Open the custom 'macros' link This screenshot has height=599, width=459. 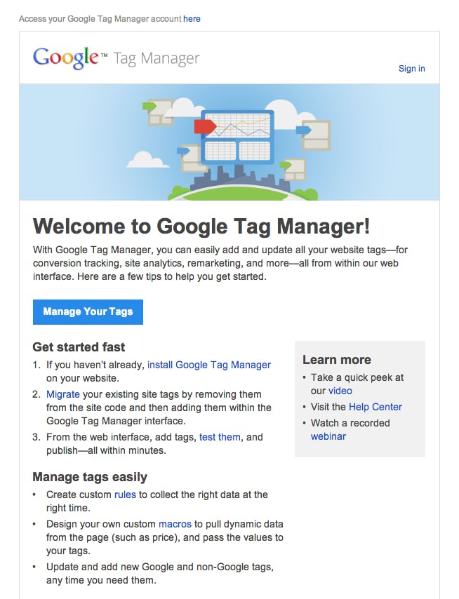175,524
